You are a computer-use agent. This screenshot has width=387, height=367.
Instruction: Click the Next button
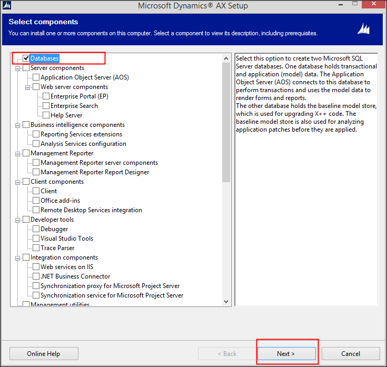[x=286, y=354]
